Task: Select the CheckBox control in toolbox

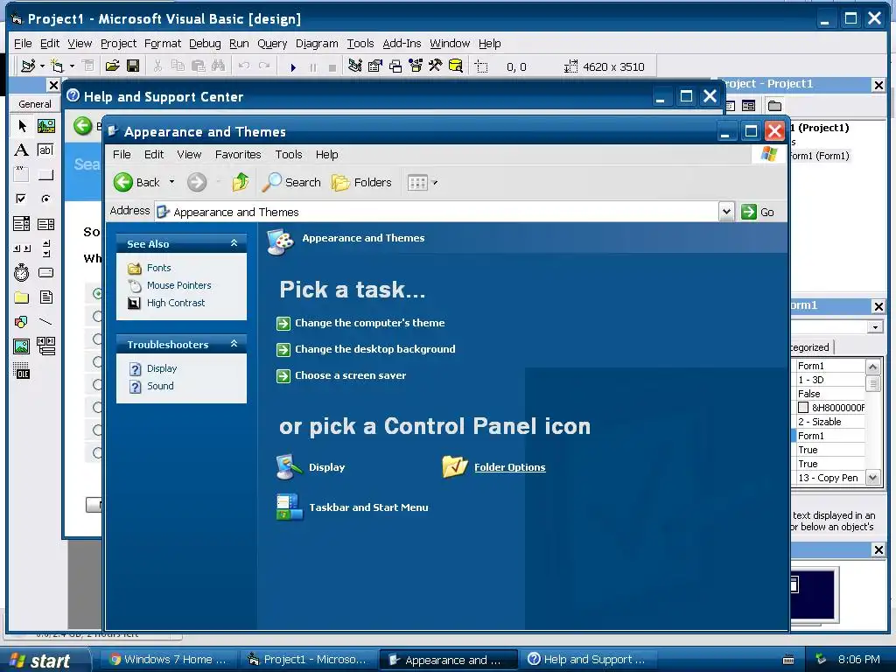Action: click(x=22, y=199)
